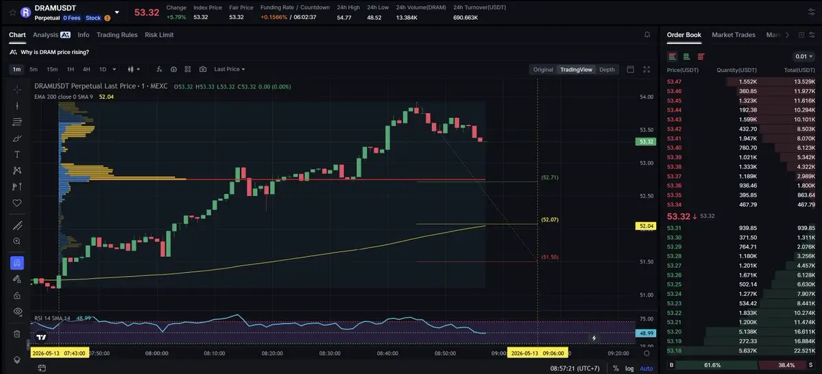Select the 15m timeframe
This screenshot has width=822, height=374.
click(x=52, y=69)
